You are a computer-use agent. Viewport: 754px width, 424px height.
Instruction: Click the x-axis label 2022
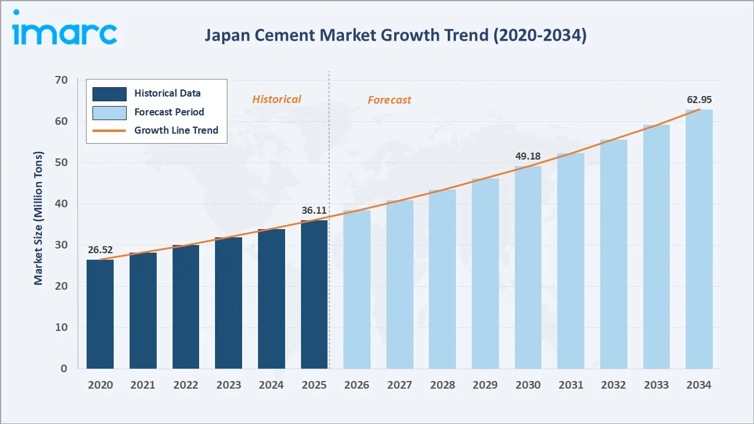tap(186, 385)
